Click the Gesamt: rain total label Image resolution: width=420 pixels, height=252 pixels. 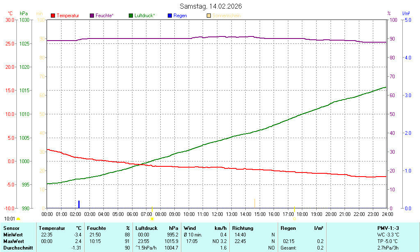coord(288,248)
